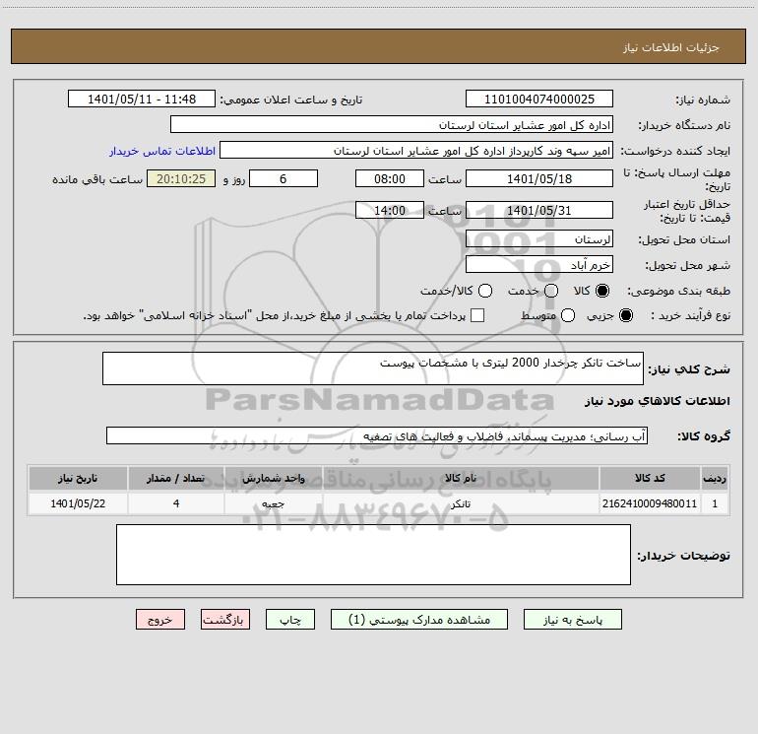Image resolution: width=758 pixels, height=734 pixels.
Task: Click the empty توضیحات خریدار text area
Action: click(x=373, y=555)
